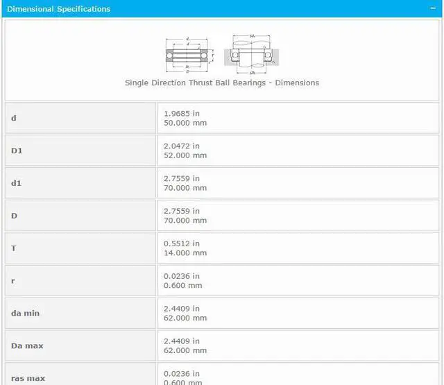The height and width of the screenshot is (385, 444).
Task: Click the 'ras max' row label
Action: coord(28,379)
